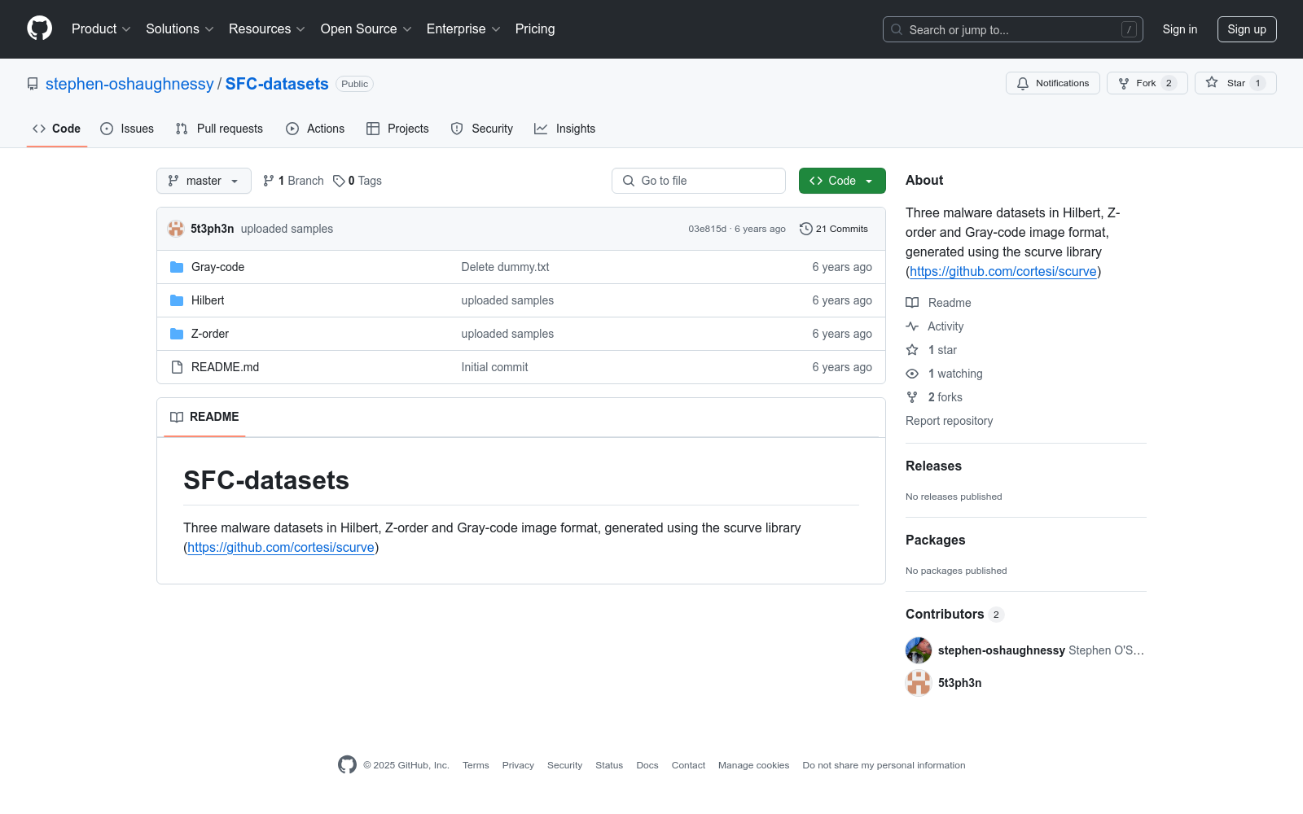Click the Sign up button
Screen dimensions: 1303x814
pyautogui.click(x=1247, y=29)
